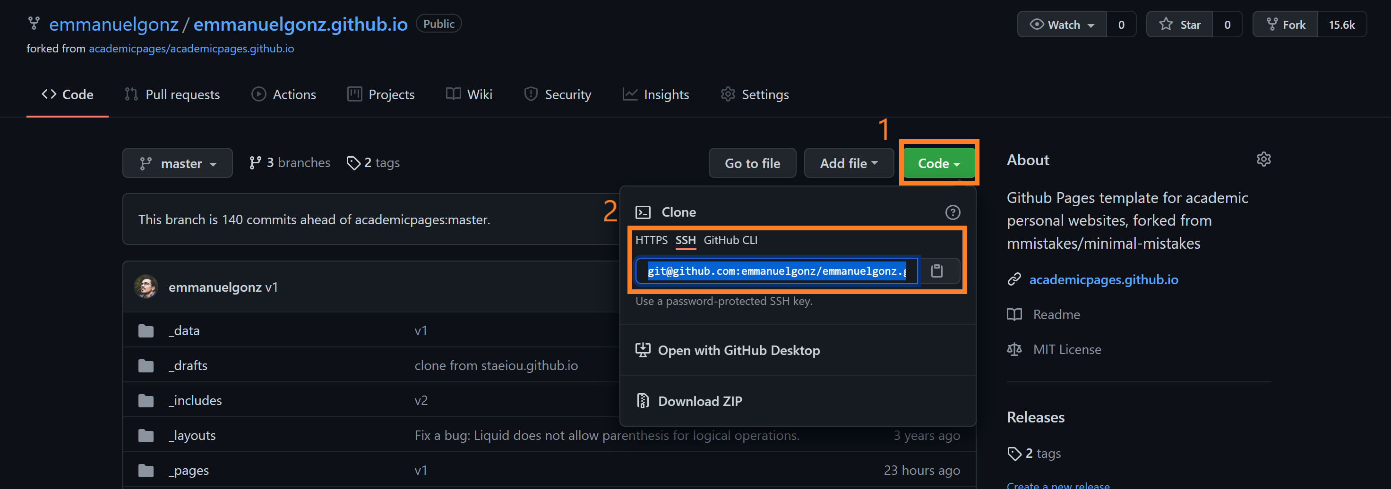The width and height of the screenshot is (1391, 489).
Task: Click emmanuelgonz's avatar in the commit row
Action: (146, 287)
